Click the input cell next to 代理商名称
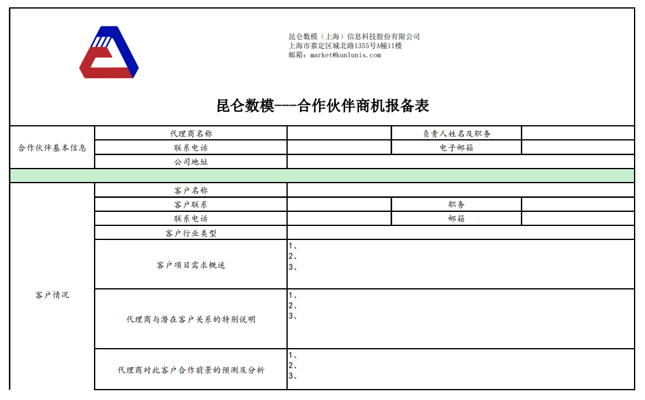The image size is (645, 400). click(338, 131)
